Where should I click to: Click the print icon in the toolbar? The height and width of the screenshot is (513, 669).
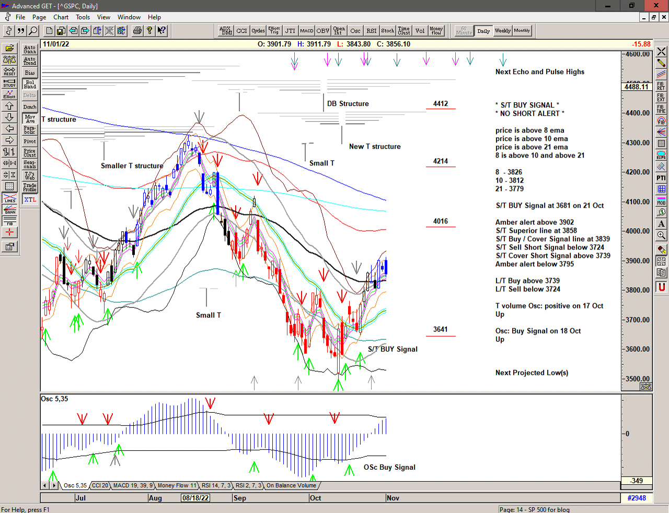(137, 31)
